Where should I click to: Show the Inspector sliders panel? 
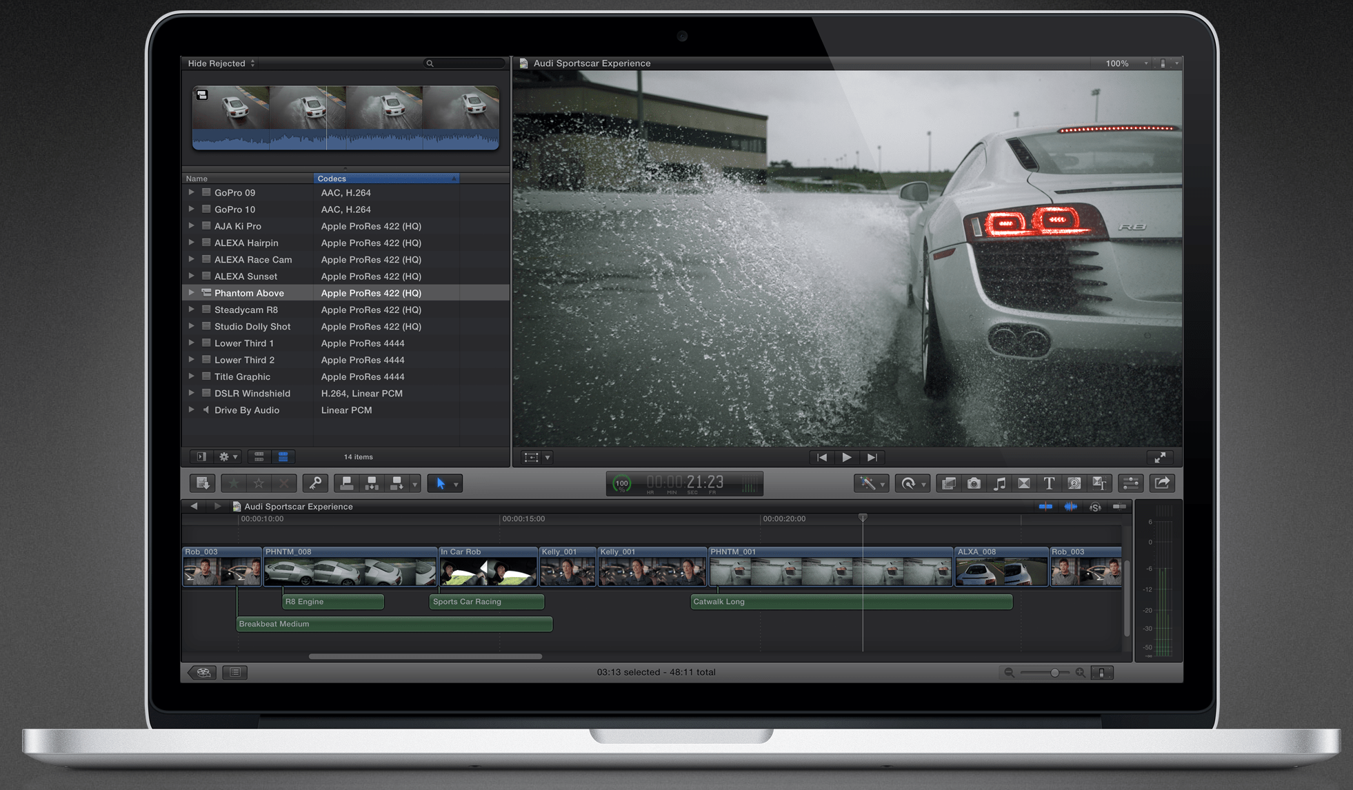tap(1130, 483)
